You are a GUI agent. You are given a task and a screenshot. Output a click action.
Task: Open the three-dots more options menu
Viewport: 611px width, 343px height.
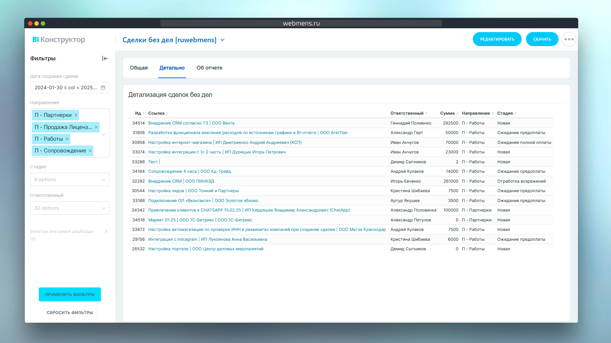click(569, 39)
